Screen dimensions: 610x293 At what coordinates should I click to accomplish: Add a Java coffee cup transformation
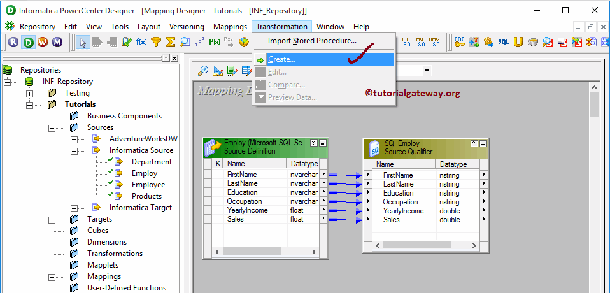[533, 42]
